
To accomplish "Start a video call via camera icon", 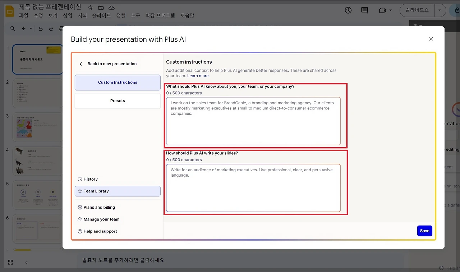I will tap(382, 10).
